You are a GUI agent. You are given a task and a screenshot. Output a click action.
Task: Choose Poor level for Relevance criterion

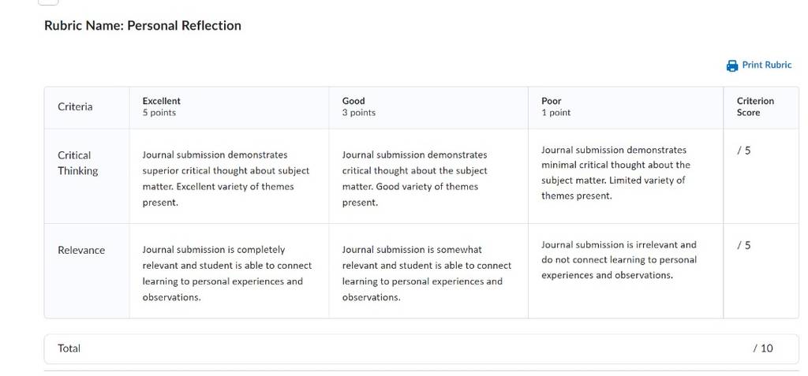626,271
